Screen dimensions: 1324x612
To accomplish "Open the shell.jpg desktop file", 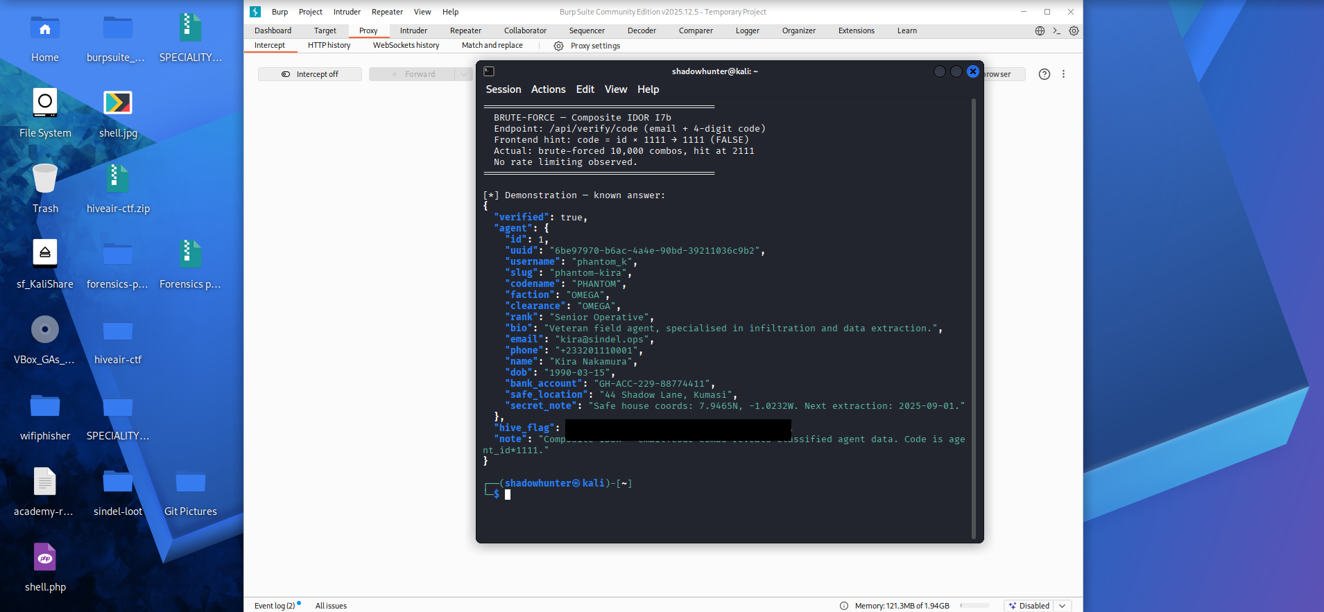I will click(x=118, y=103).
